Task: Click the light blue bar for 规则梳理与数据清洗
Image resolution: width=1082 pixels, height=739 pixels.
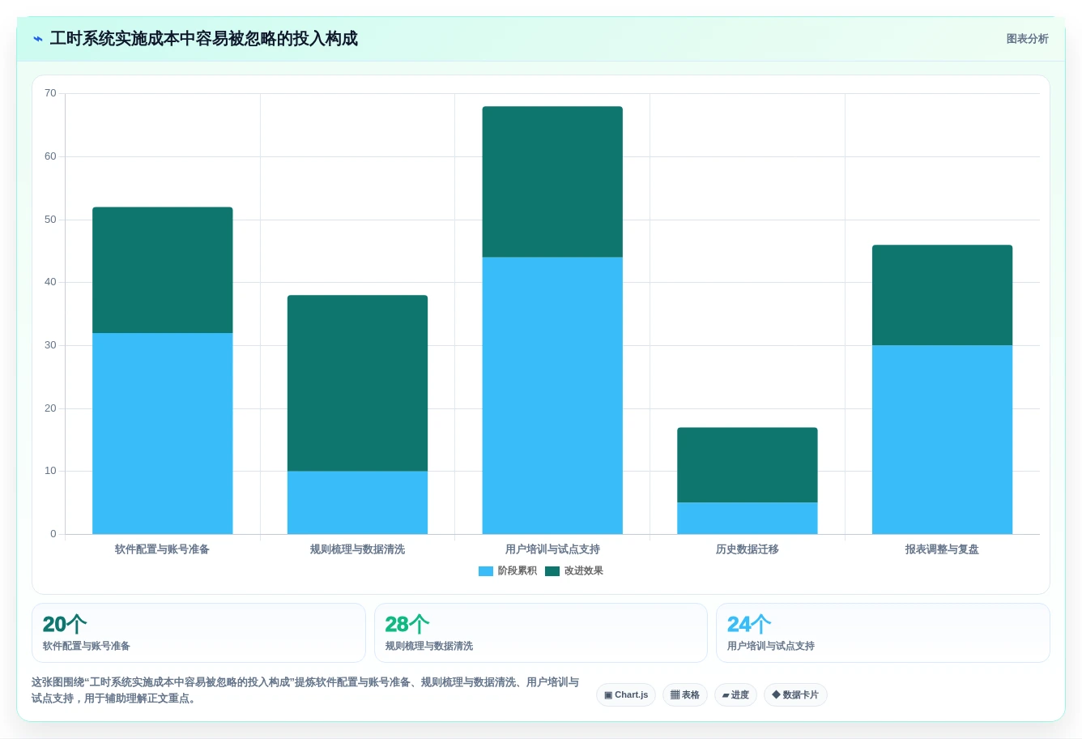Action: pyautogui.click(x=357, y=502)
